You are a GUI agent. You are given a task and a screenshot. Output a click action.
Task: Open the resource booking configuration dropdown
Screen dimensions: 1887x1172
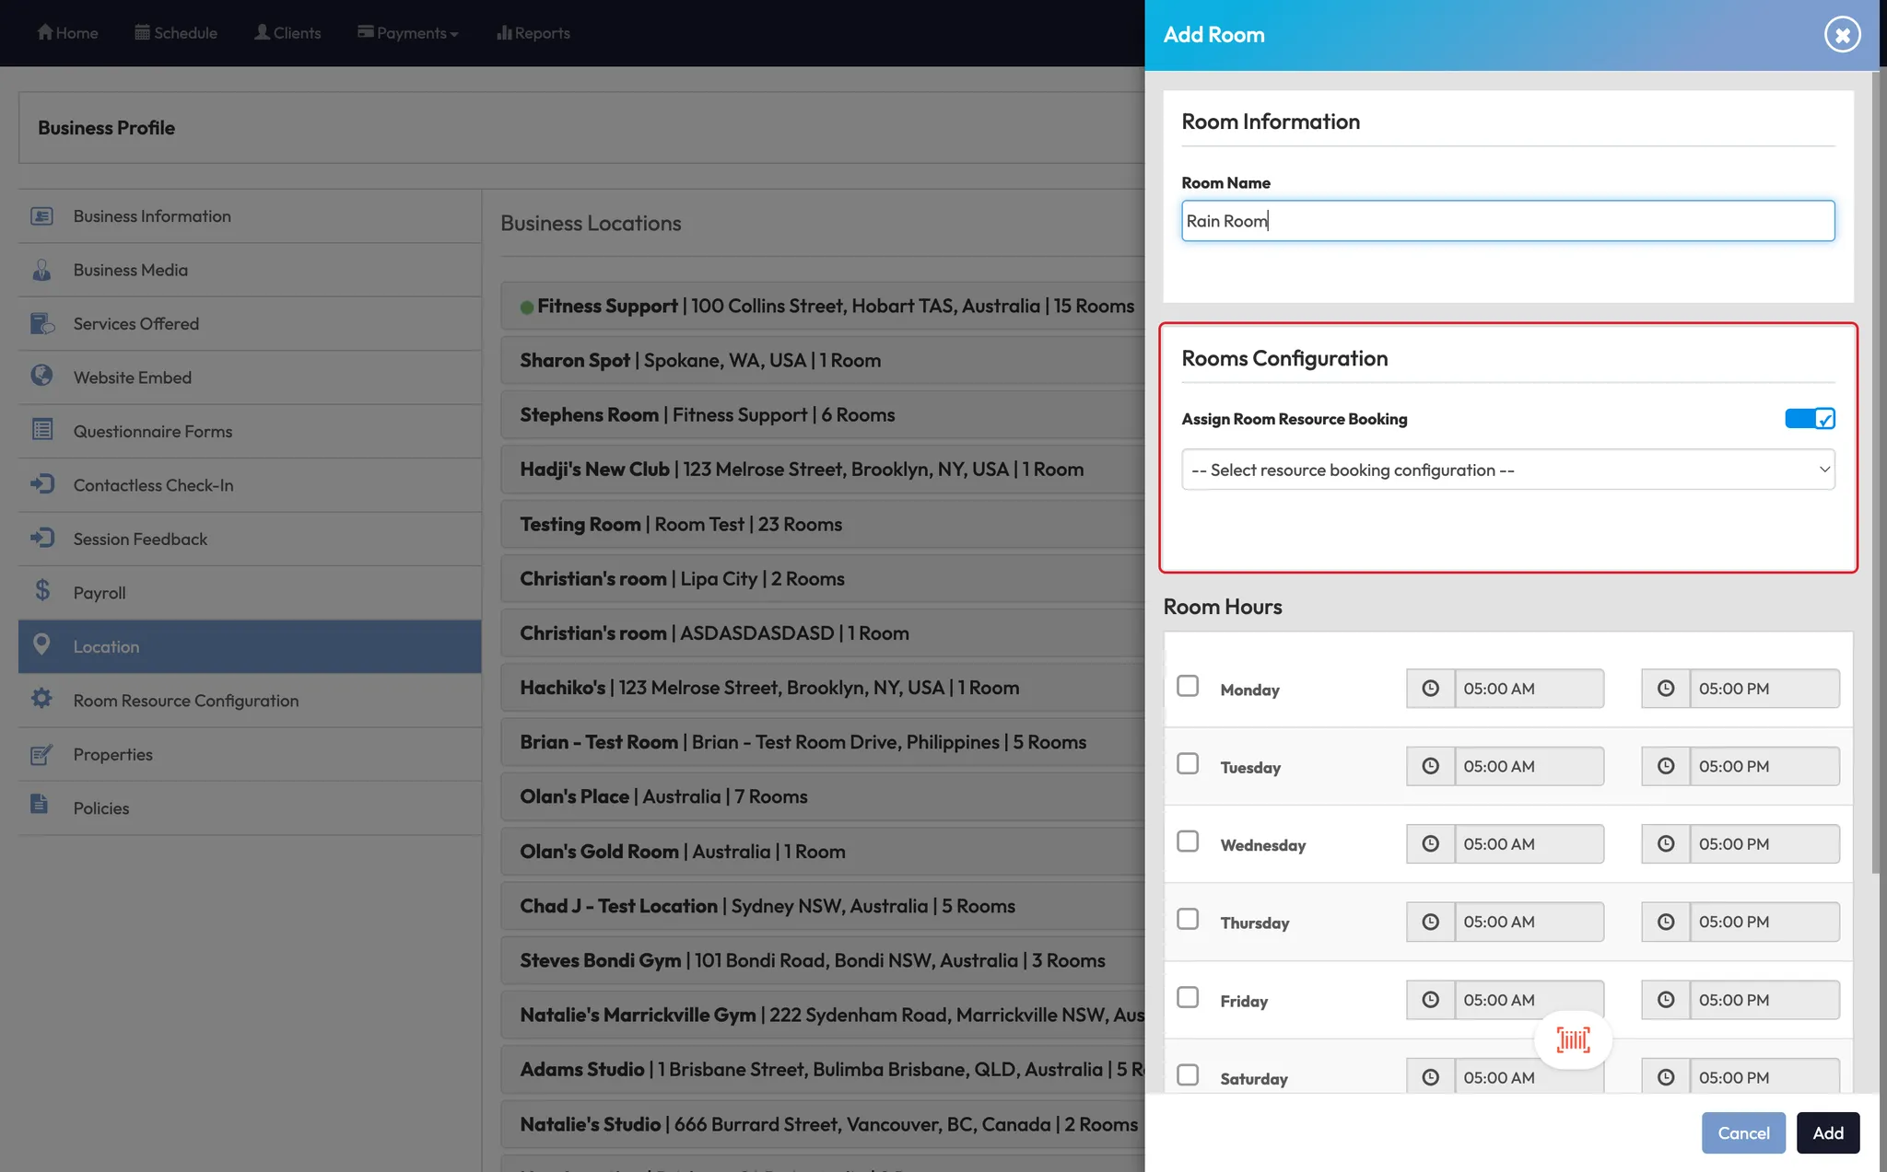1507,470
